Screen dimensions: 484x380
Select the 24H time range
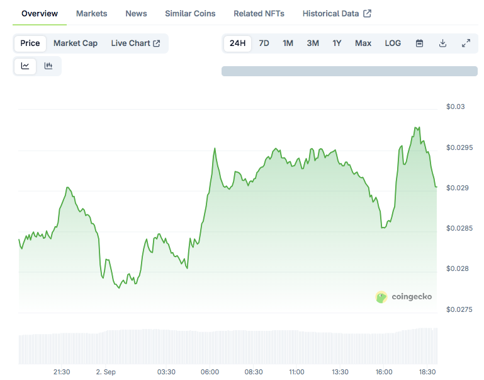pyautogui.click(x=237, y=43)
